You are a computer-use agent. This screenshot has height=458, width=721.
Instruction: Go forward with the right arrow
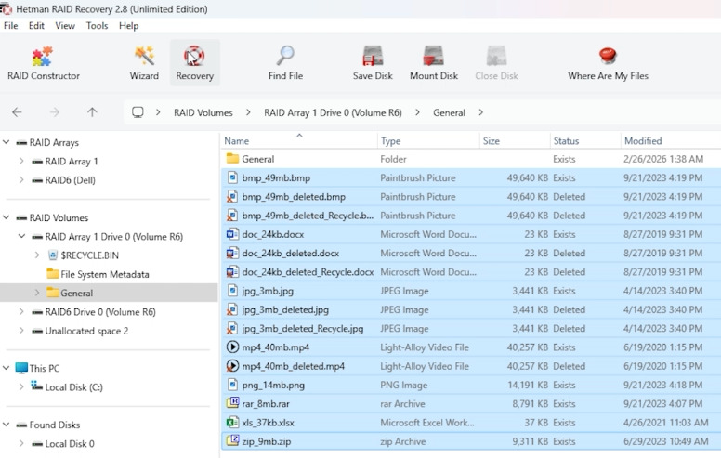pos(55,112)
